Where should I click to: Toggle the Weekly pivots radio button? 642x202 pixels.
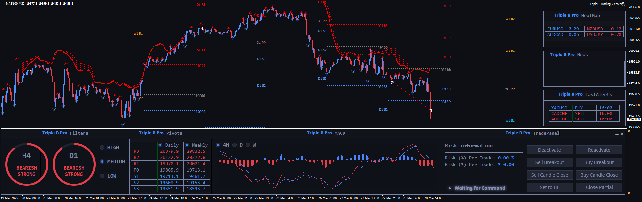[187, 145]
